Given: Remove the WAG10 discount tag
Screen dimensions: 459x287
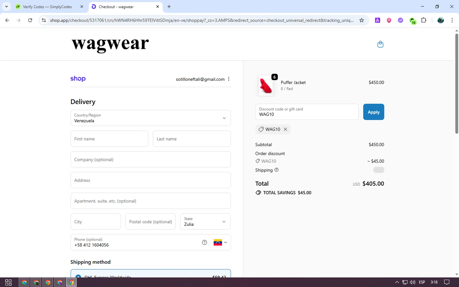Looking at the screenshot, I should tap(285, 129).
